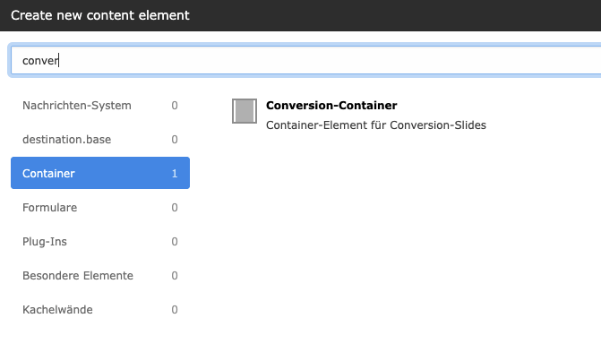Click the zero count beside Kachelwände
This screenshot has height=361, width=601.
coord(175,310)
